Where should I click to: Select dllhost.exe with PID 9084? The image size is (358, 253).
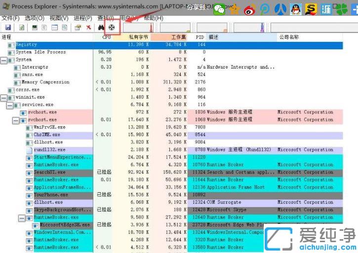(172, 143)
